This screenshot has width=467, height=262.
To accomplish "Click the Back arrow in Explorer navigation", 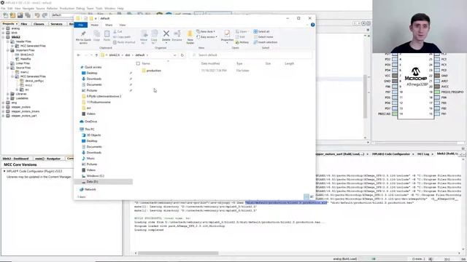I will click(79, 55).
